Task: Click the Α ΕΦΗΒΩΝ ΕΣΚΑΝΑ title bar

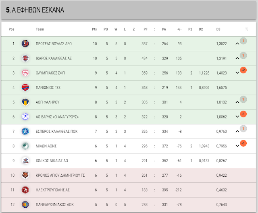Action: (x=129, y=10)
